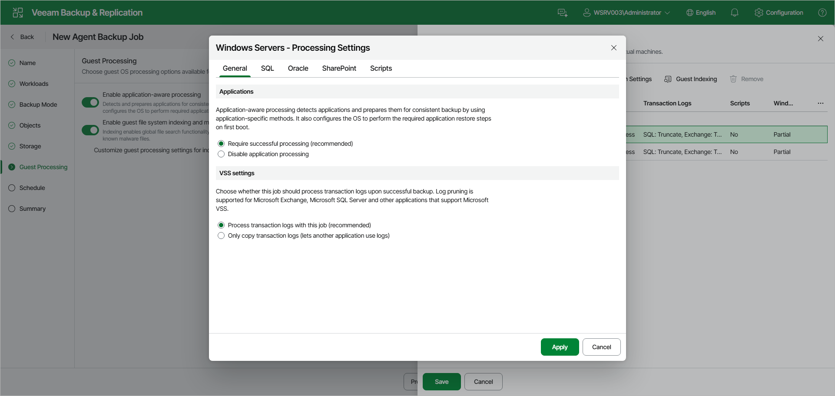Select Require successful processing radio button

pyautogui.click(x=221, y=144)
